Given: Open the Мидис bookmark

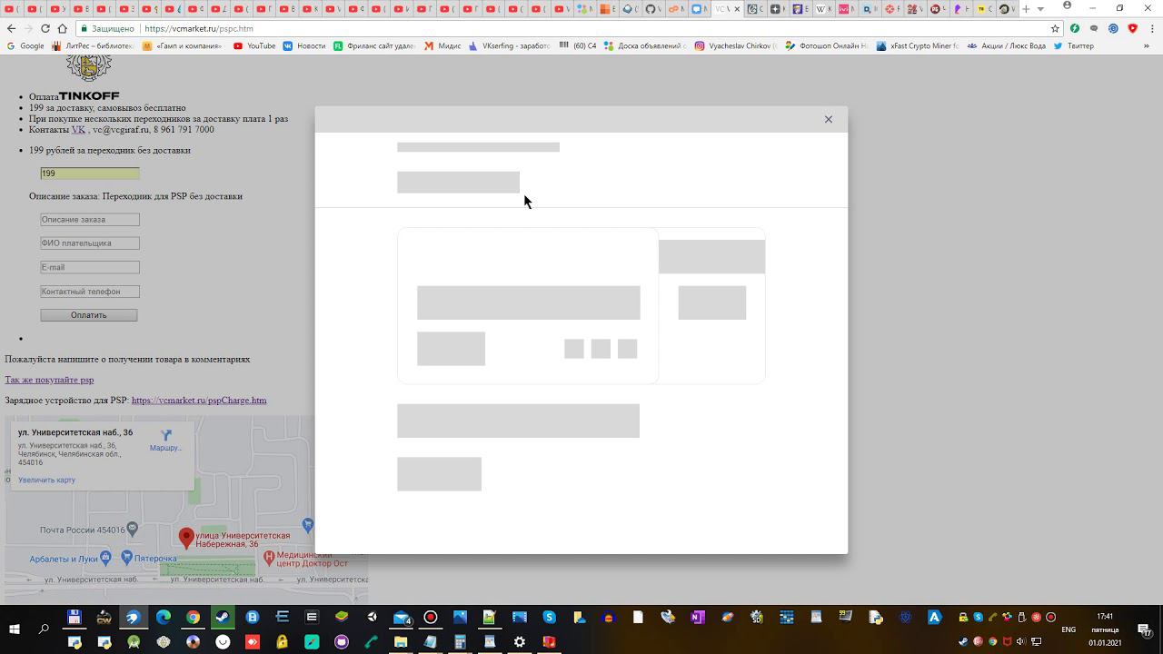Looking at the screenshot, I should [x=442, y=45].
